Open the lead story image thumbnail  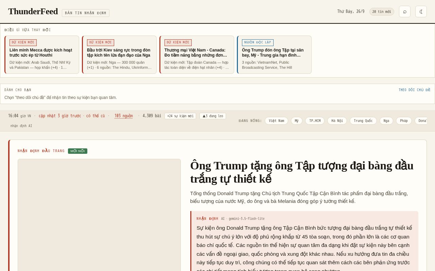[x=99, y=215]
